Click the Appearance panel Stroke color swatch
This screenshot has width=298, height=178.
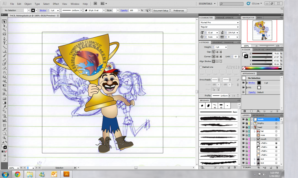[x=259, y=83]
